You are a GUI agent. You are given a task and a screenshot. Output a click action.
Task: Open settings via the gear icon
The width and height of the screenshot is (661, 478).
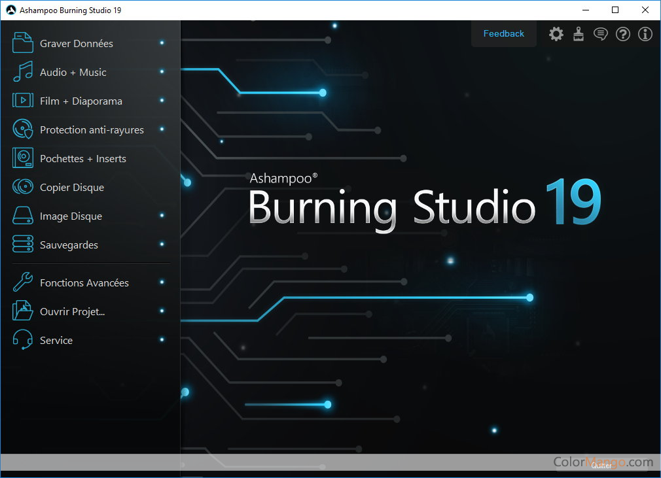click(x=556, y=34)
